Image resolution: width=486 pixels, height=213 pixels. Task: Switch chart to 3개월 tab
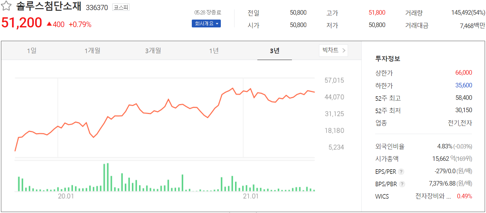[x=153, y=51]
